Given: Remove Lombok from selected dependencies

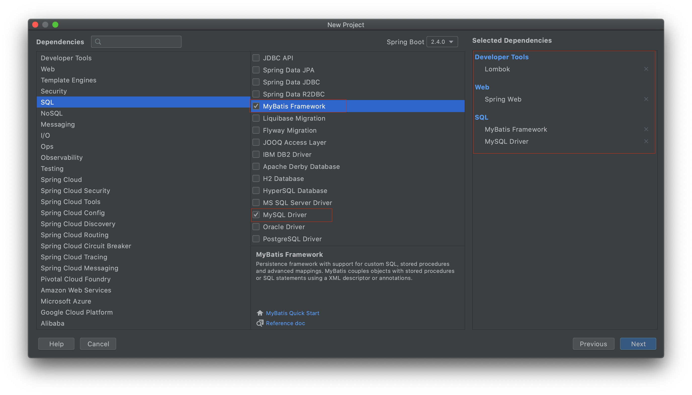Looking at the screenshot, I should point(646,69).
